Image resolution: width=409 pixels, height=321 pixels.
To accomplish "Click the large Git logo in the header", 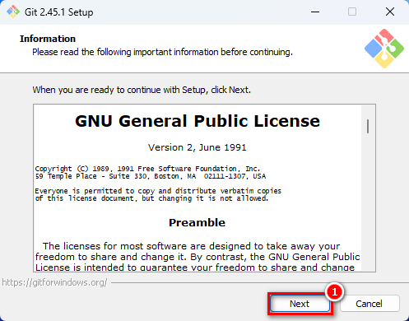I will click(x=384, y=49).
